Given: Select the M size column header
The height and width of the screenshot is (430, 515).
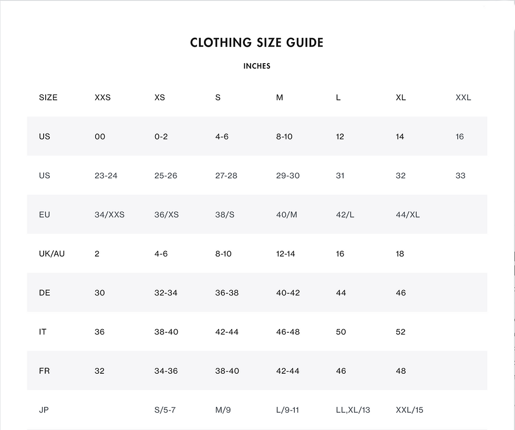Looking at the screenshot, I should (x=280, y=98).
